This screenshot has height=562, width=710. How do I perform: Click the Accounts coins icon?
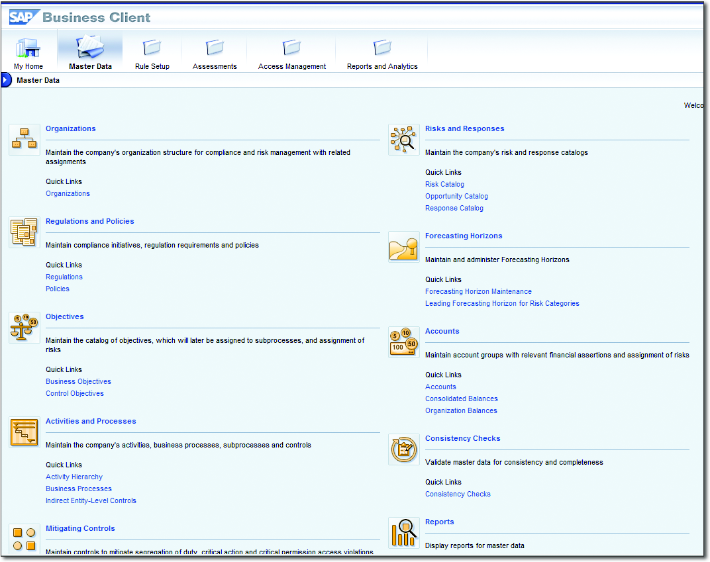point(404,342)
